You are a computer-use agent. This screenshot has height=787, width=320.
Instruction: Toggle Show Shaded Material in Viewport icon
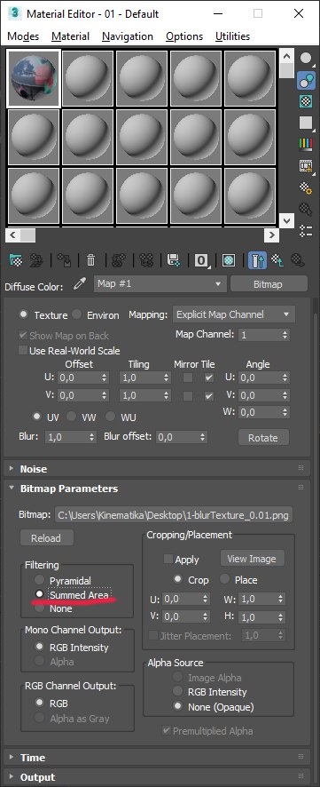coord(229,260)
